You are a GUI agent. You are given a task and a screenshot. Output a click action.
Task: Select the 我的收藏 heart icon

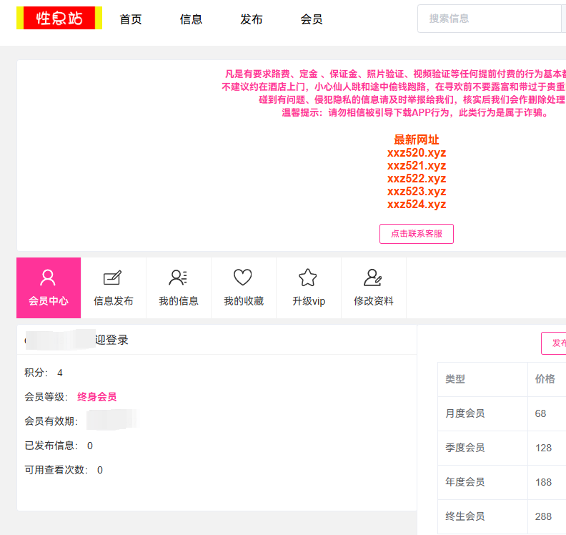pos(242,278)
